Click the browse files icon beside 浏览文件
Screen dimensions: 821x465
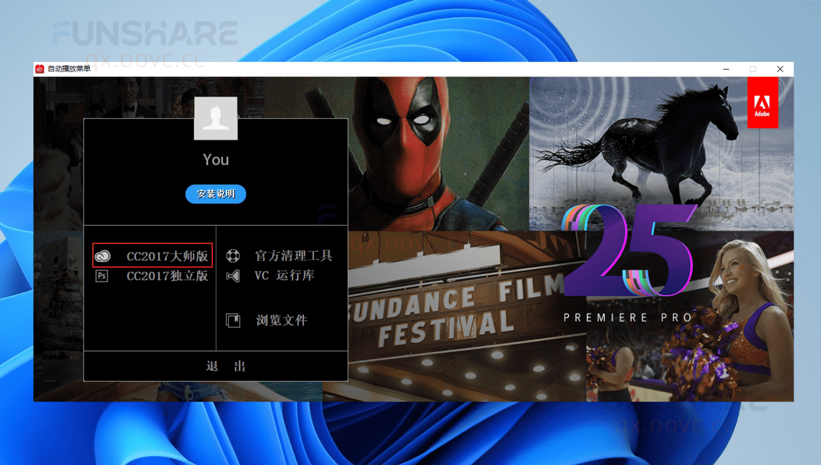click(x=233, y=320)
